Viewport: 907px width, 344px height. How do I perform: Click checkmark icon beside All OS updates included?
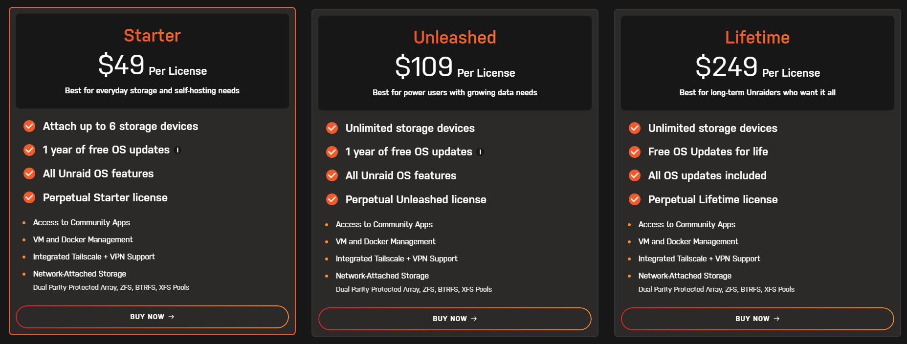pyautogui.click(x=635, y=175)
